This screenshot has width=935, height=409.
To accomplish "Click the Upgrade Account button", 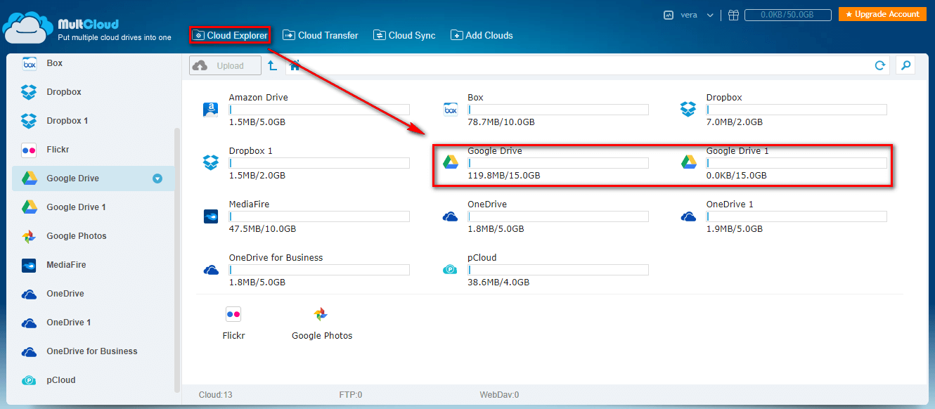I will coord(882,14).
